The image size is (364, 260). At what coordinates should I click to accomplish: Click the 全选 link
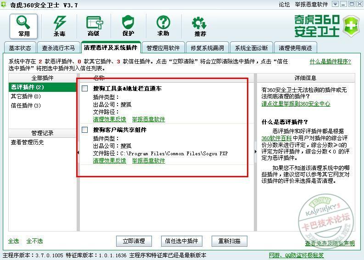pyautogui.click(x=13, y=241)
